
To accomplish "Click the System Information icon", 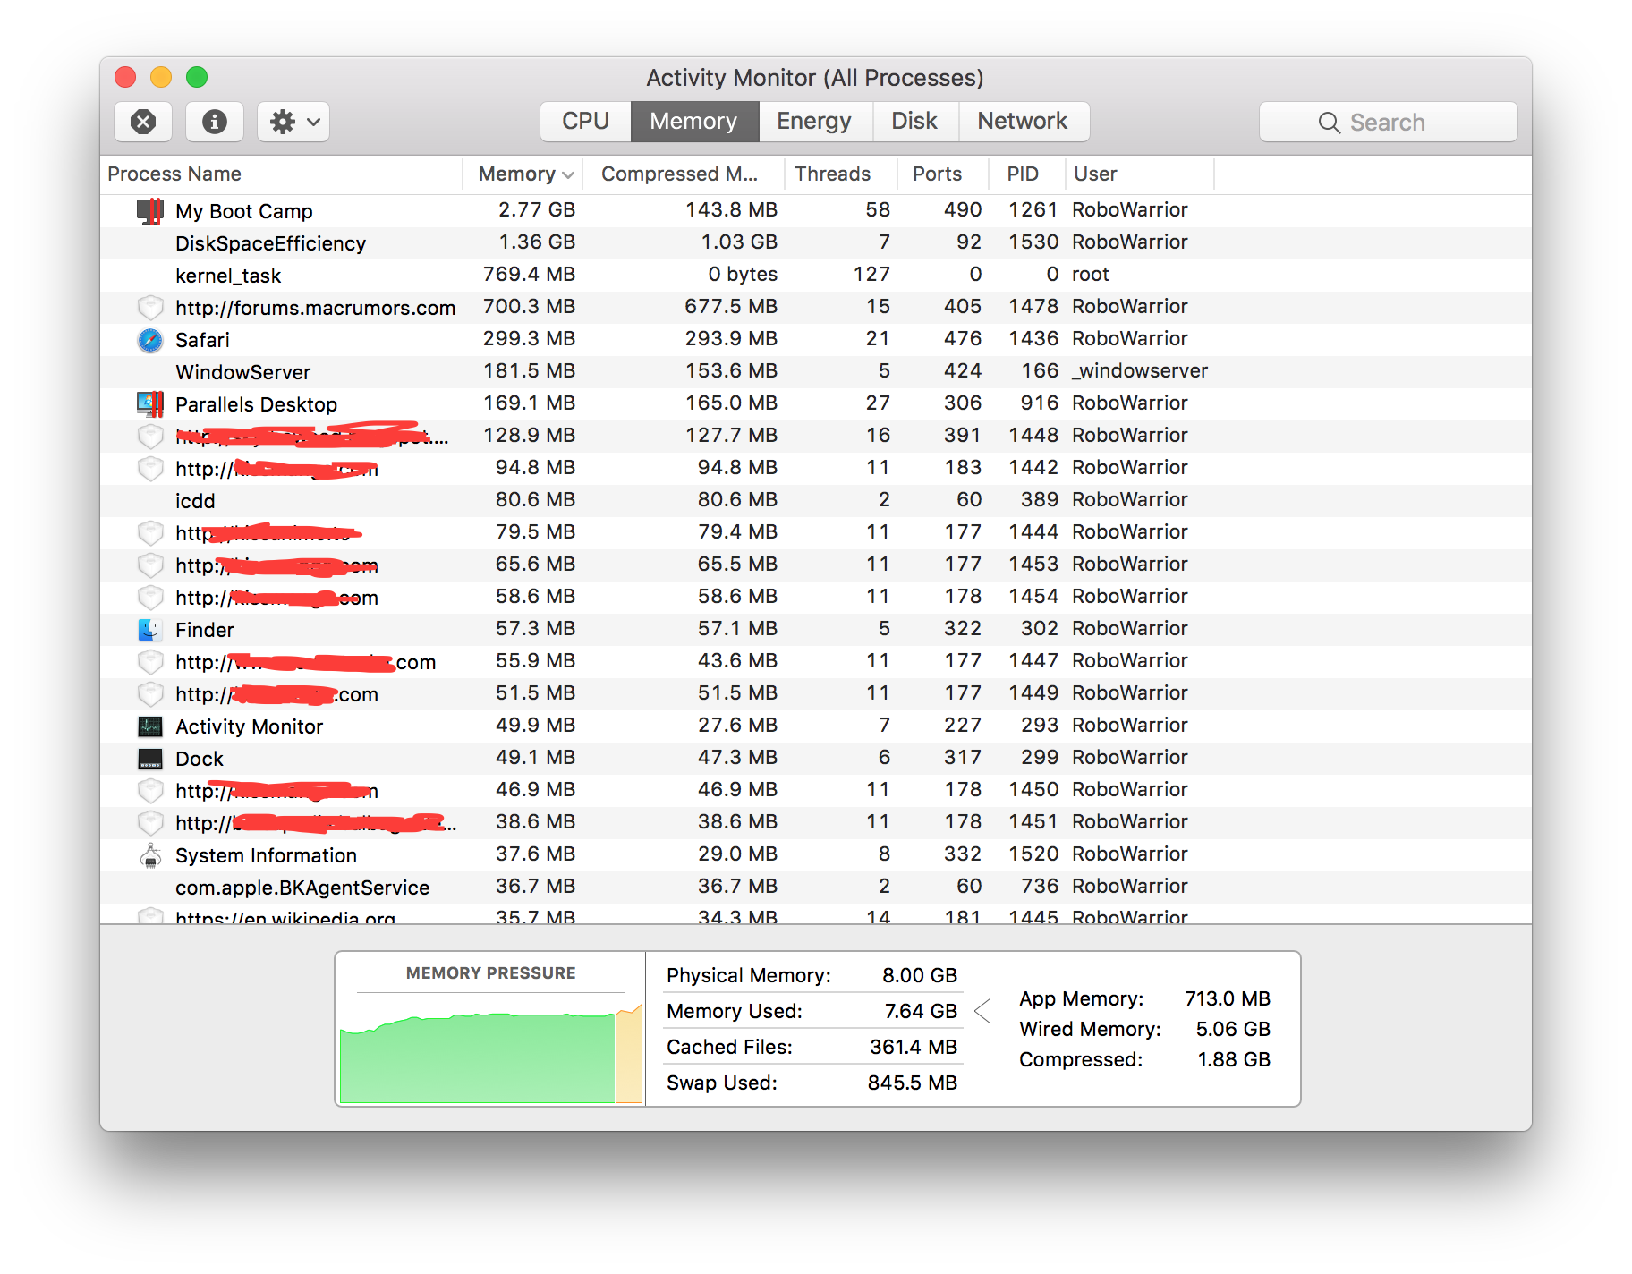I will [150, 855].
